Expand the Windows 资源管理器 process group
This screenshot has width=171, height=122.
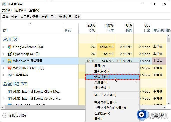click(x=3, y=61)
